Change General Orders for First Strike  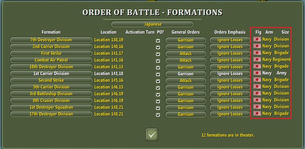tap(186, 54)
